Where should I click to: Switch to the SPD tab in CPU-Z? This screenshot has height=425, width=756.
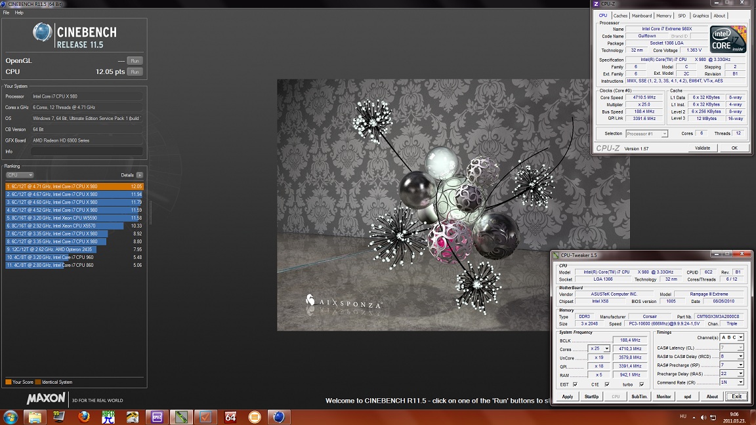point(682,16)
